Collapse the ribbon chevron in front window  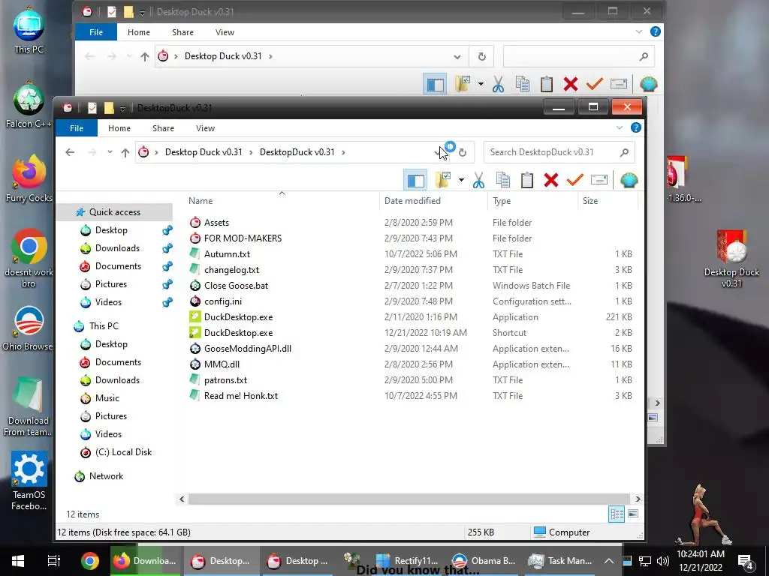click(x=620, y=127)
